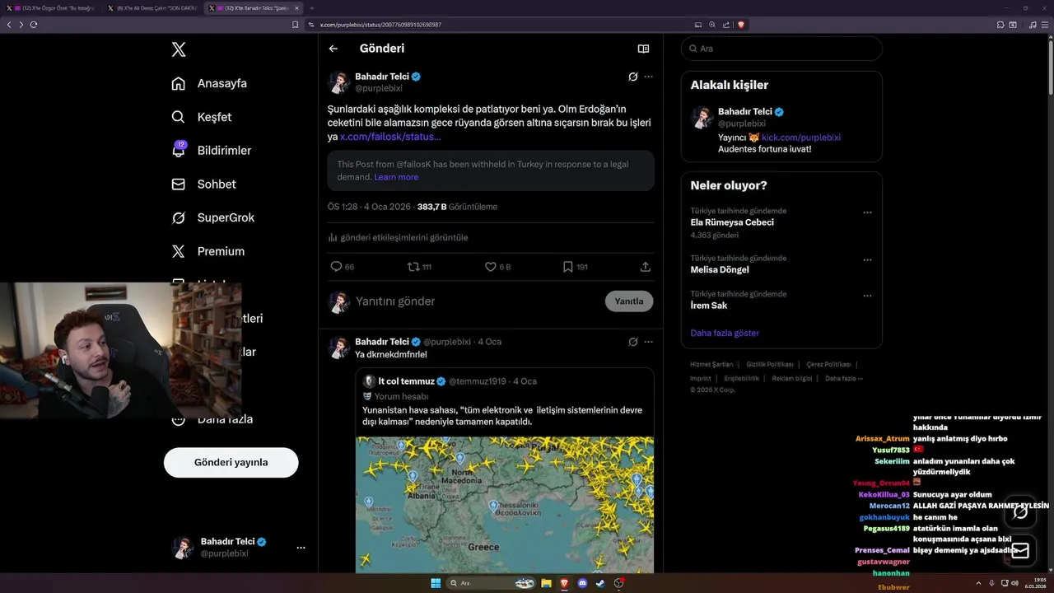The image size is (1054, 593).
Task: Switch to X'te Ali Deniz Çakın tab
Action: (x=153, y=7)
